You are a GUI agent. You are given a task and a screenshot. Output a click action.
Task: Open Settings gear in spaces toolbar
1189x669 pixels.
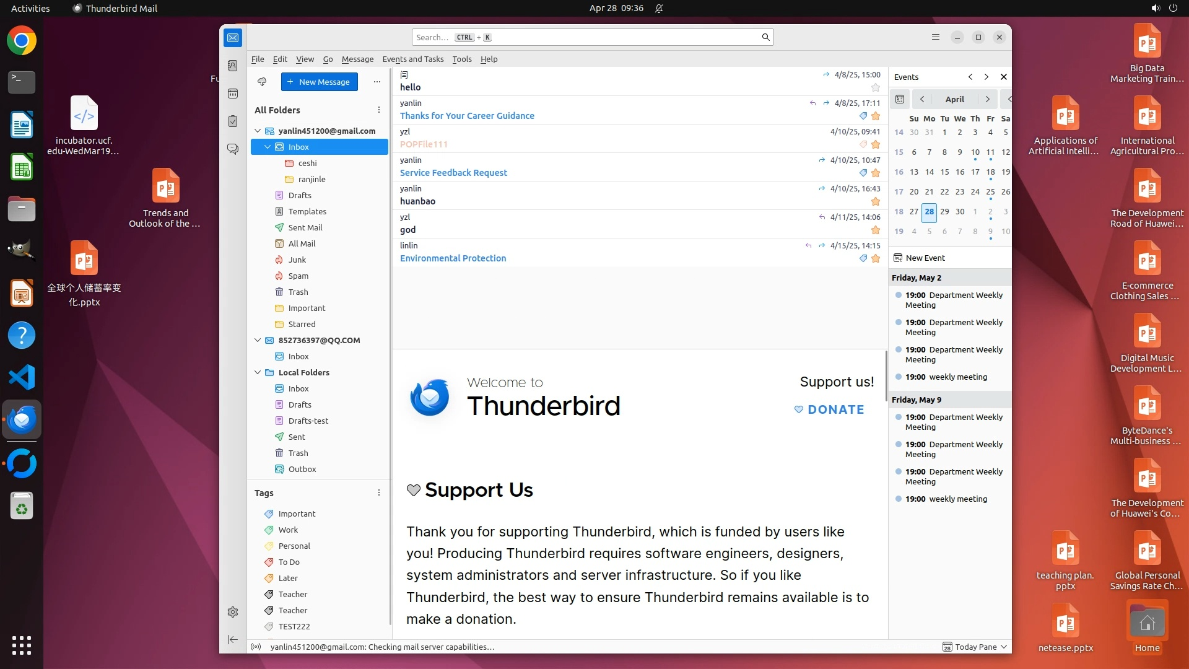233,612
